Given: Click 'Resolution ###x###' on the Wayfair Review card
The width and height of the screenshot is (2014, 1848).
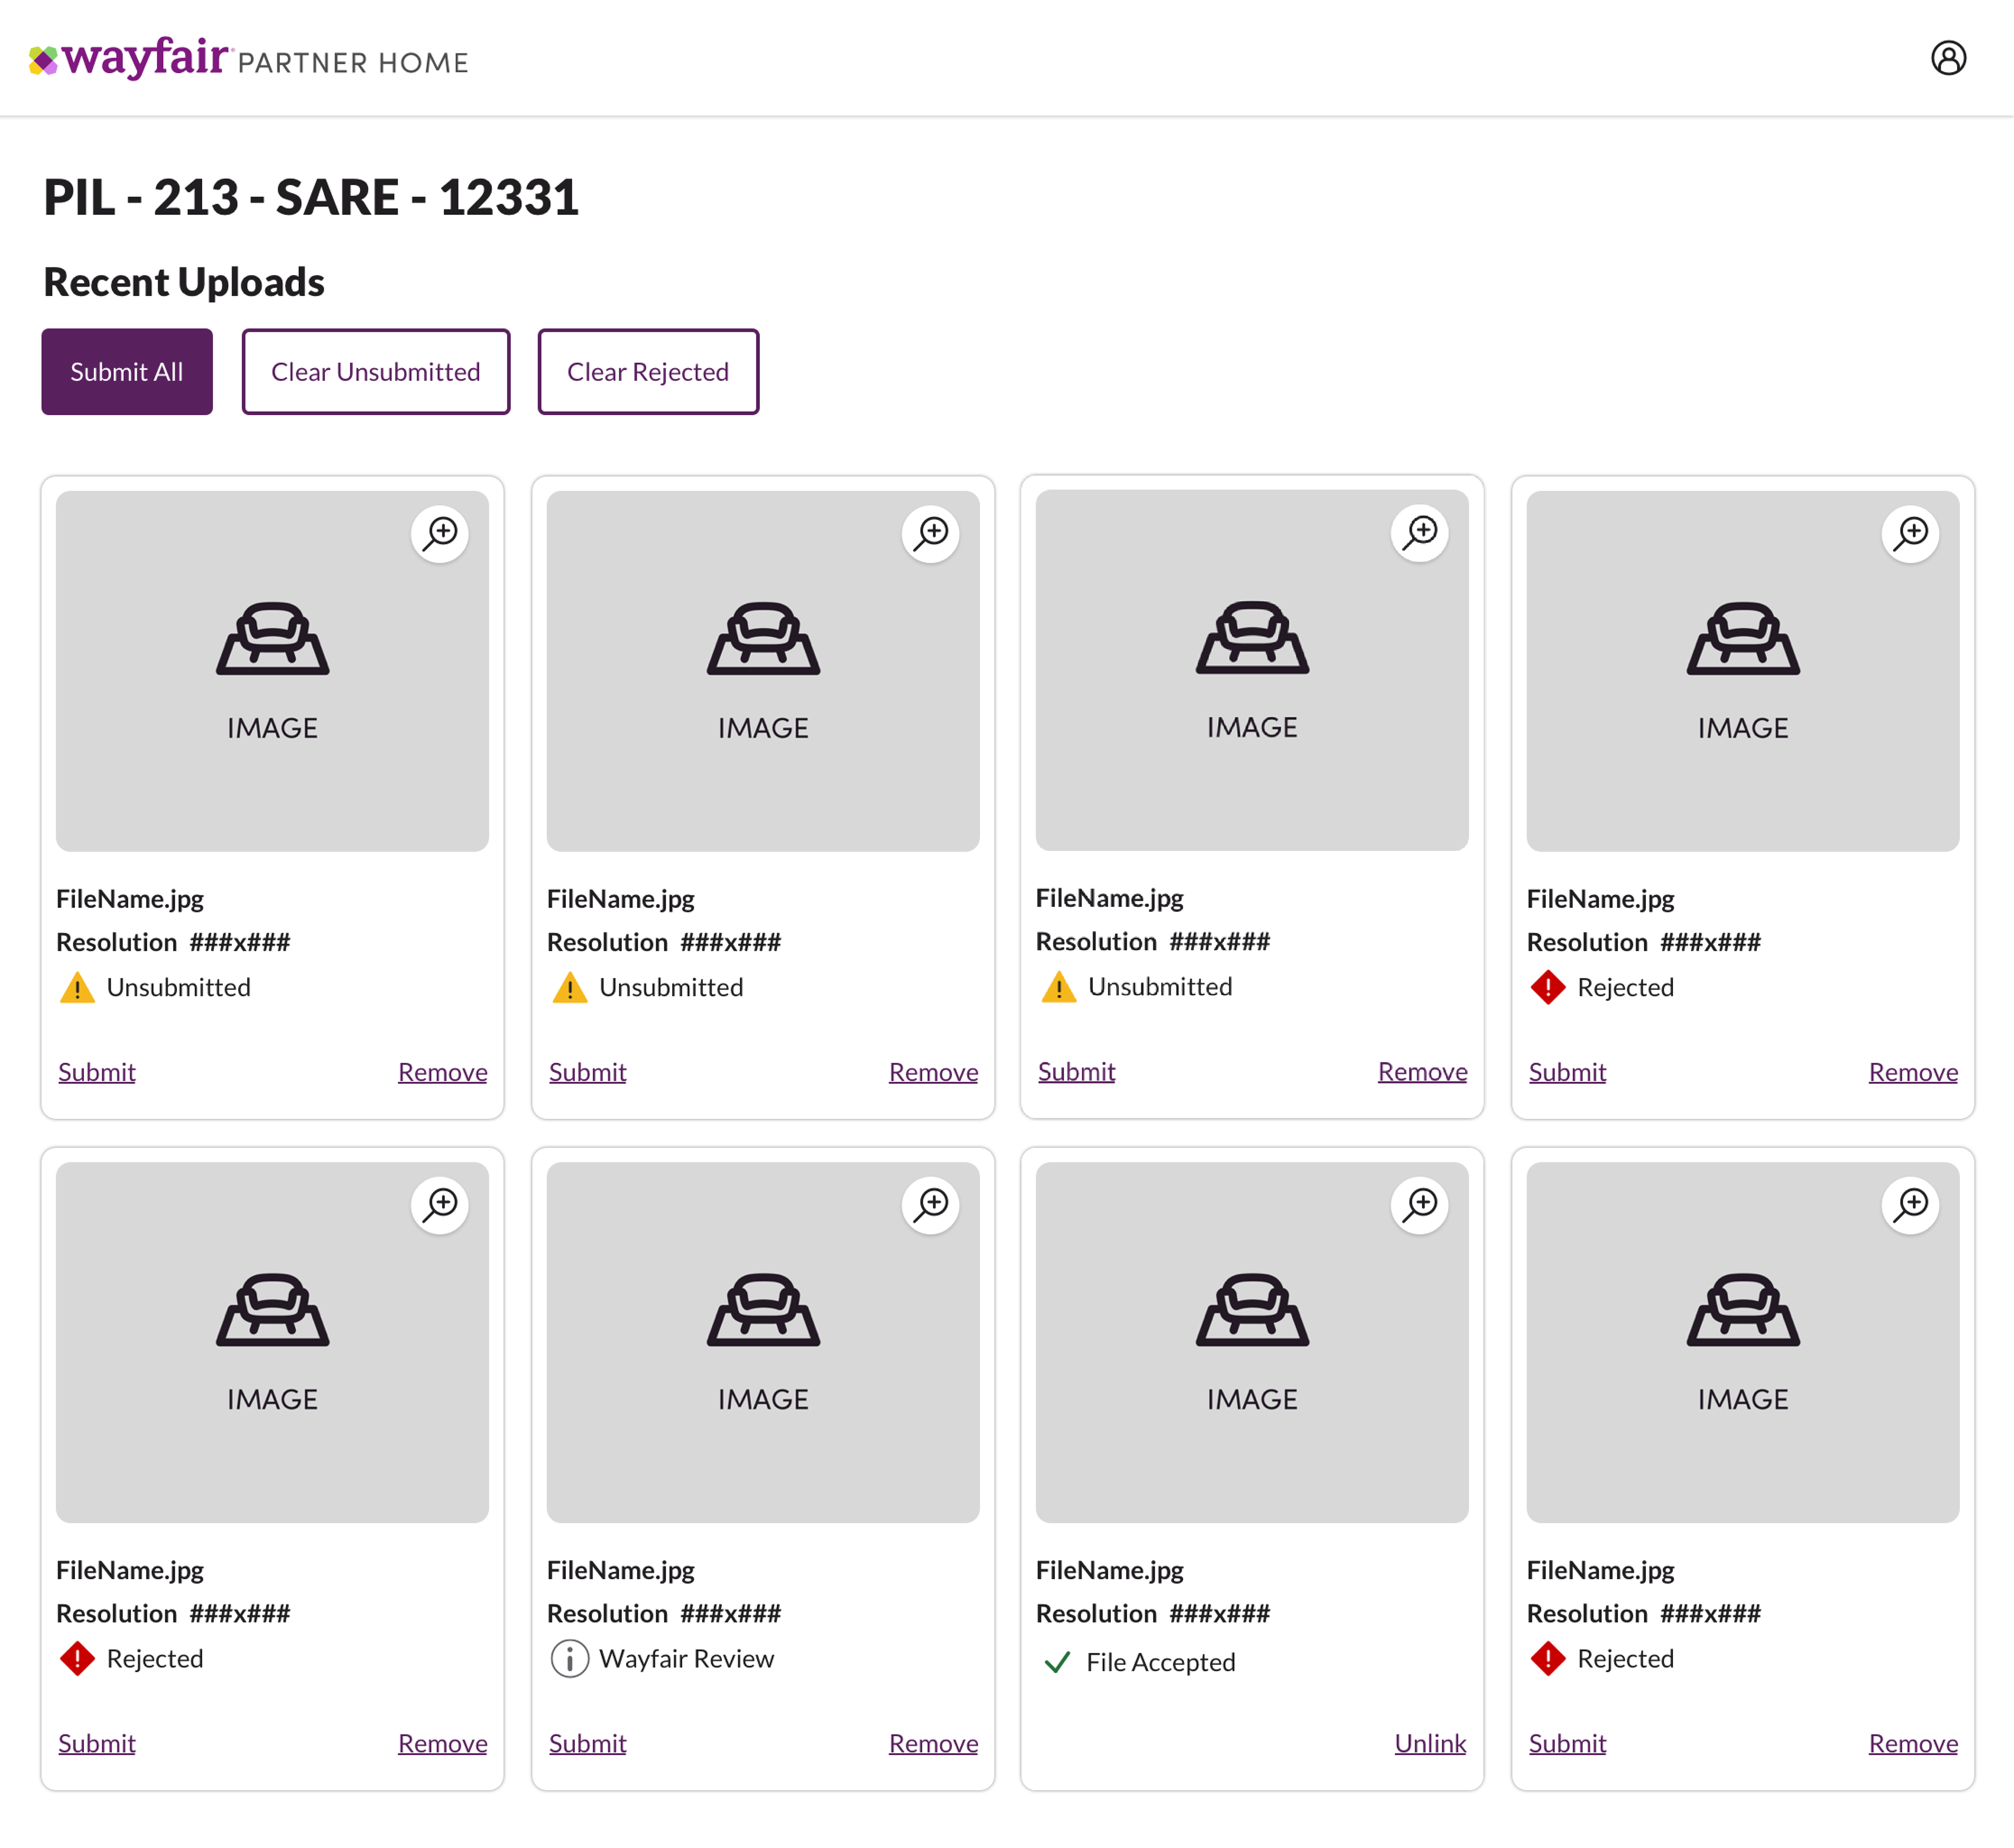Looking at the screenshot, I should [x=664, y=1613].
